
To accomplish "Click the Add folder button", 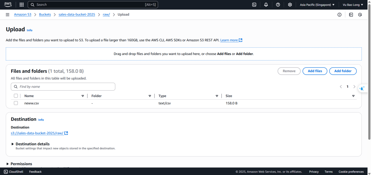I will (343, 71).
